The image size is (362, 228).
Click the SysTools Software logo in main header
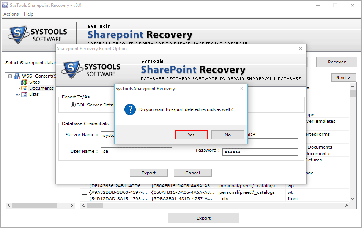click(x=38, y=35)
